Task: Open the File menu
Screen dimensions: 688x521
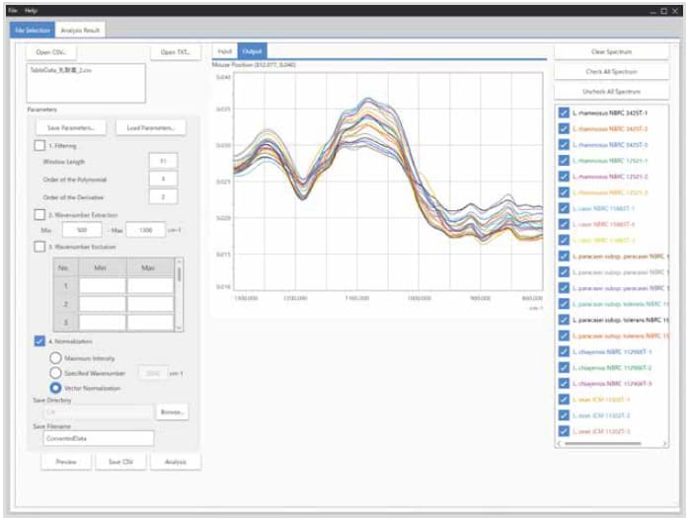Action: point(13,11)
